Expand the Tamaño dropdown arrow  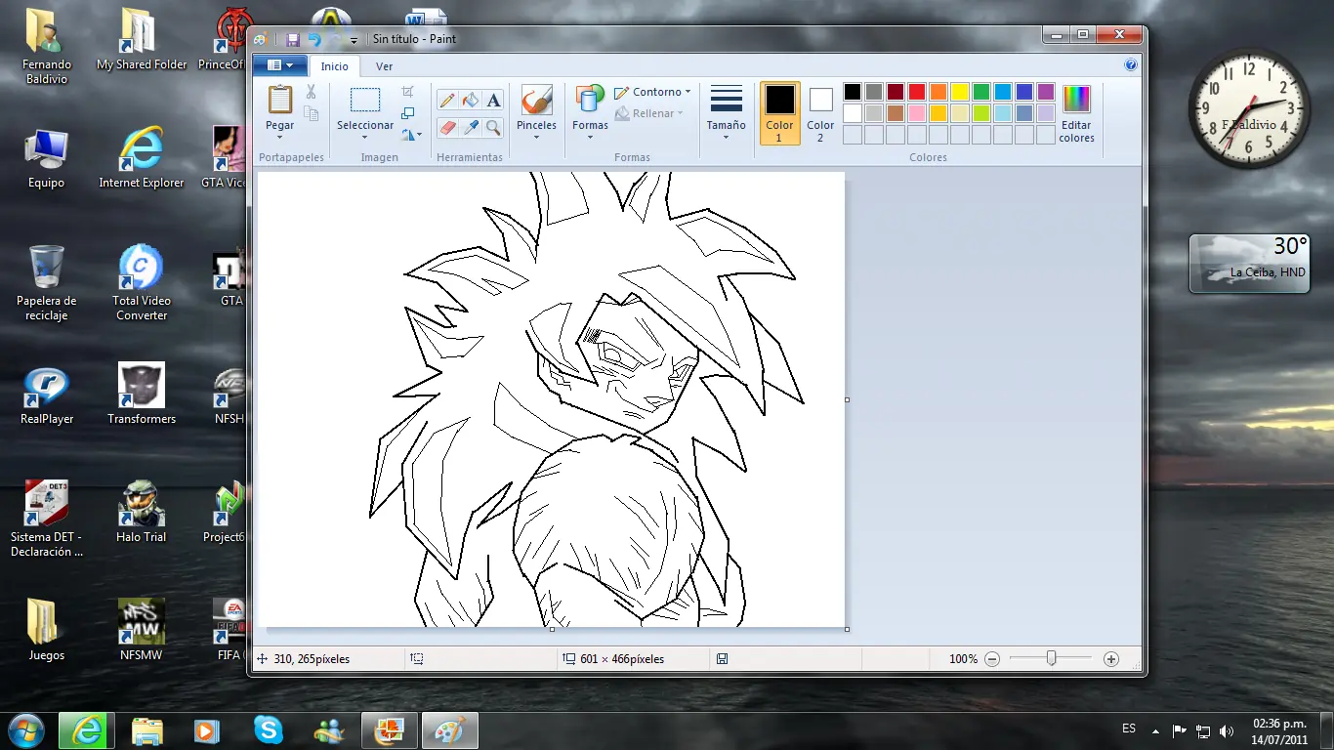(726, 138)
